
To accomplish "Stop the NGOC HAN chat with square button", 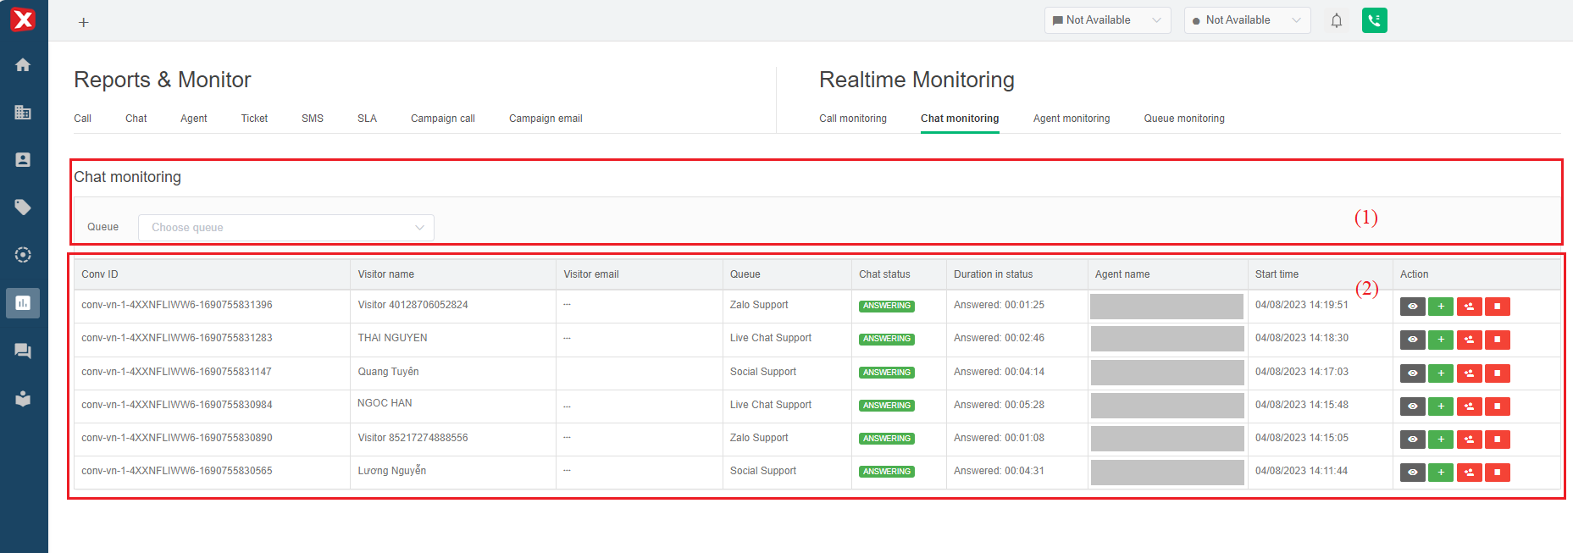I will tap(1498, 406).
